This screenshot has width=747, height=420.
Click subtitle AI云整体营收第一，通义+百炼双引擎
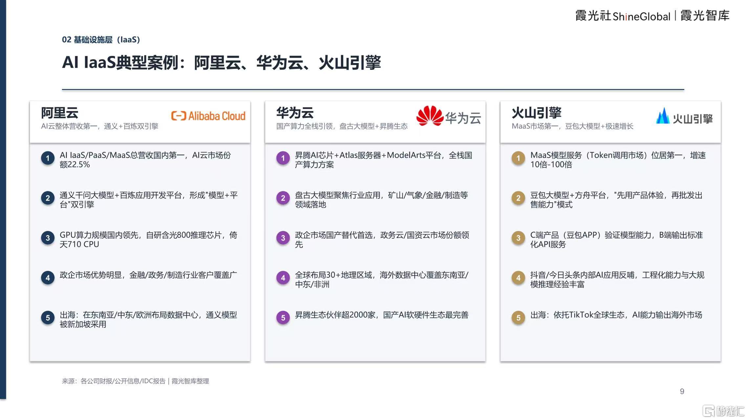pyautogui.click(x=99, y=126)
